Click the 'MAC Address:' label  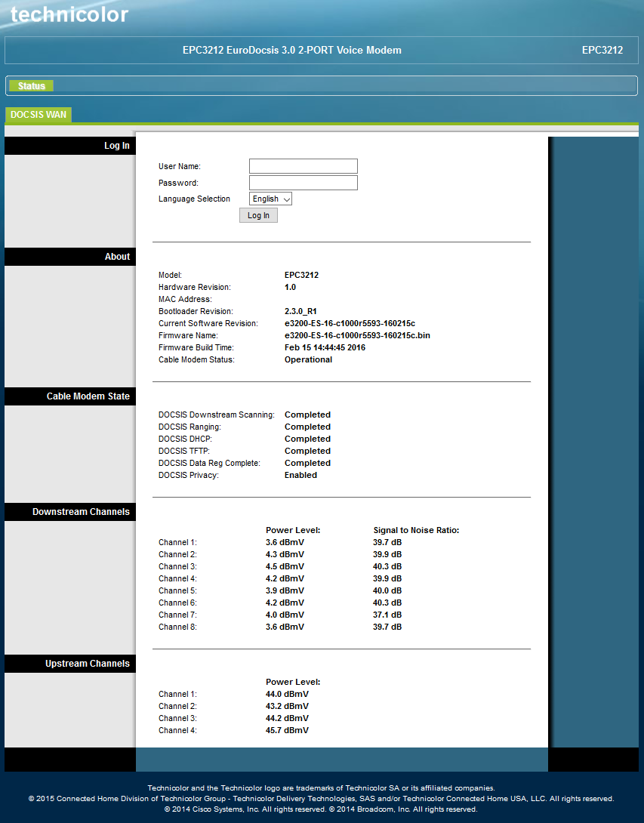point(185,299)
